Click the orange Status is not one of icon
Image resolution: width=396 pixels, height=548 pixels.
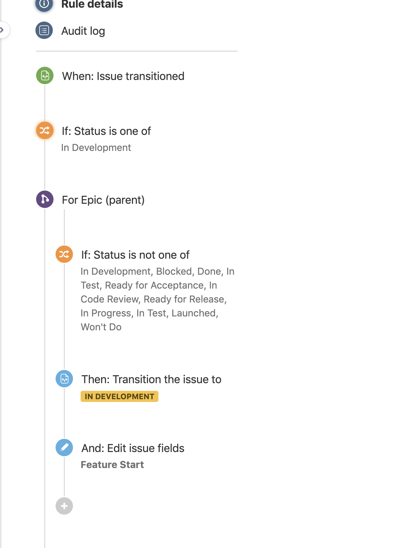click(x=64, y=254)
